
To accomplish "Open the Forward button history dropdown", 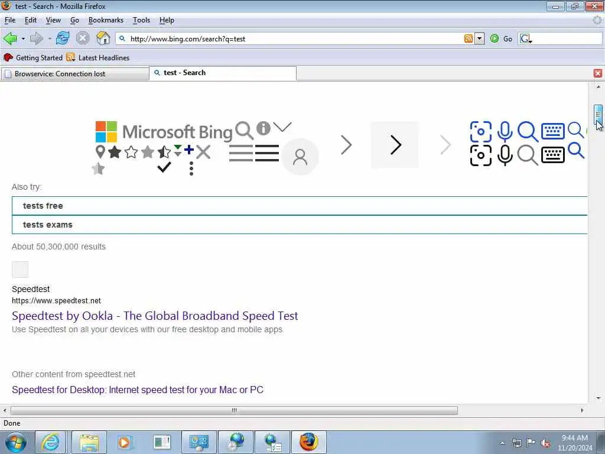I will point(50,38).
